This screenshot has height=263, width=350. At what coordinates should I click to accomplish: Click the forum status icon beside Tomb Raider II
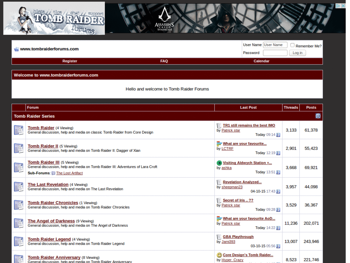pos(18,148)
